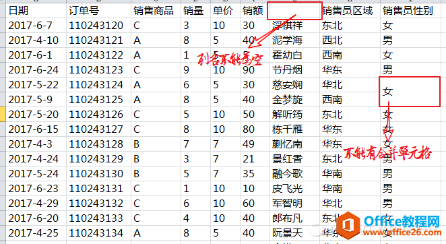Select the salesperson cell 栋千雁

294,129
